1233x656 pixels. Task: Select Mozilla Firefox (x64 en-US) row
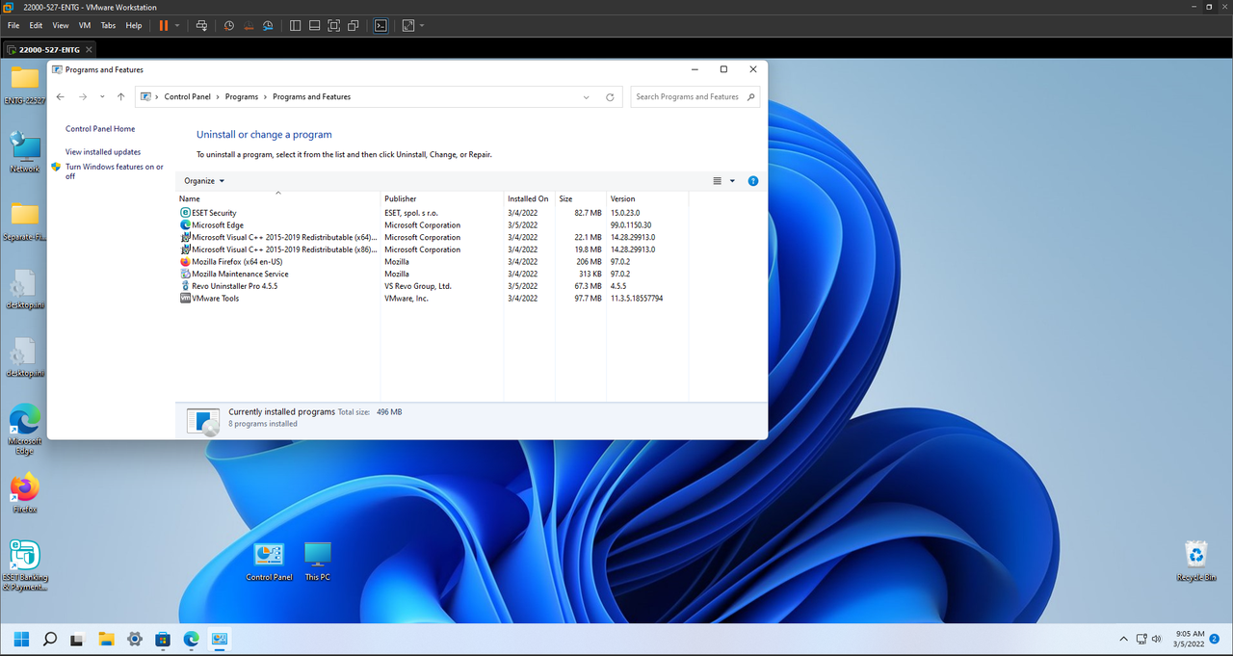[x=433, y=262]
